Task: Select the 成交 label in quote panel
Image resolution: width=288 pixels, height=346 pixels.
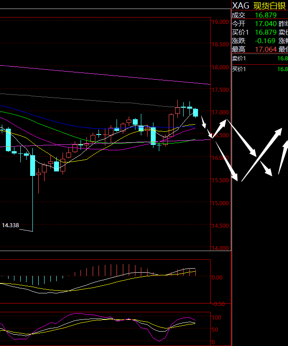Action: (x=238, y=15)
